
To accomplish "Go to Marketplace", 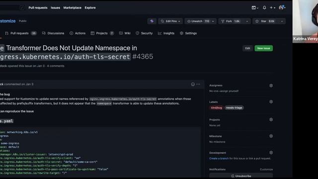I will (x=73, y=8).
